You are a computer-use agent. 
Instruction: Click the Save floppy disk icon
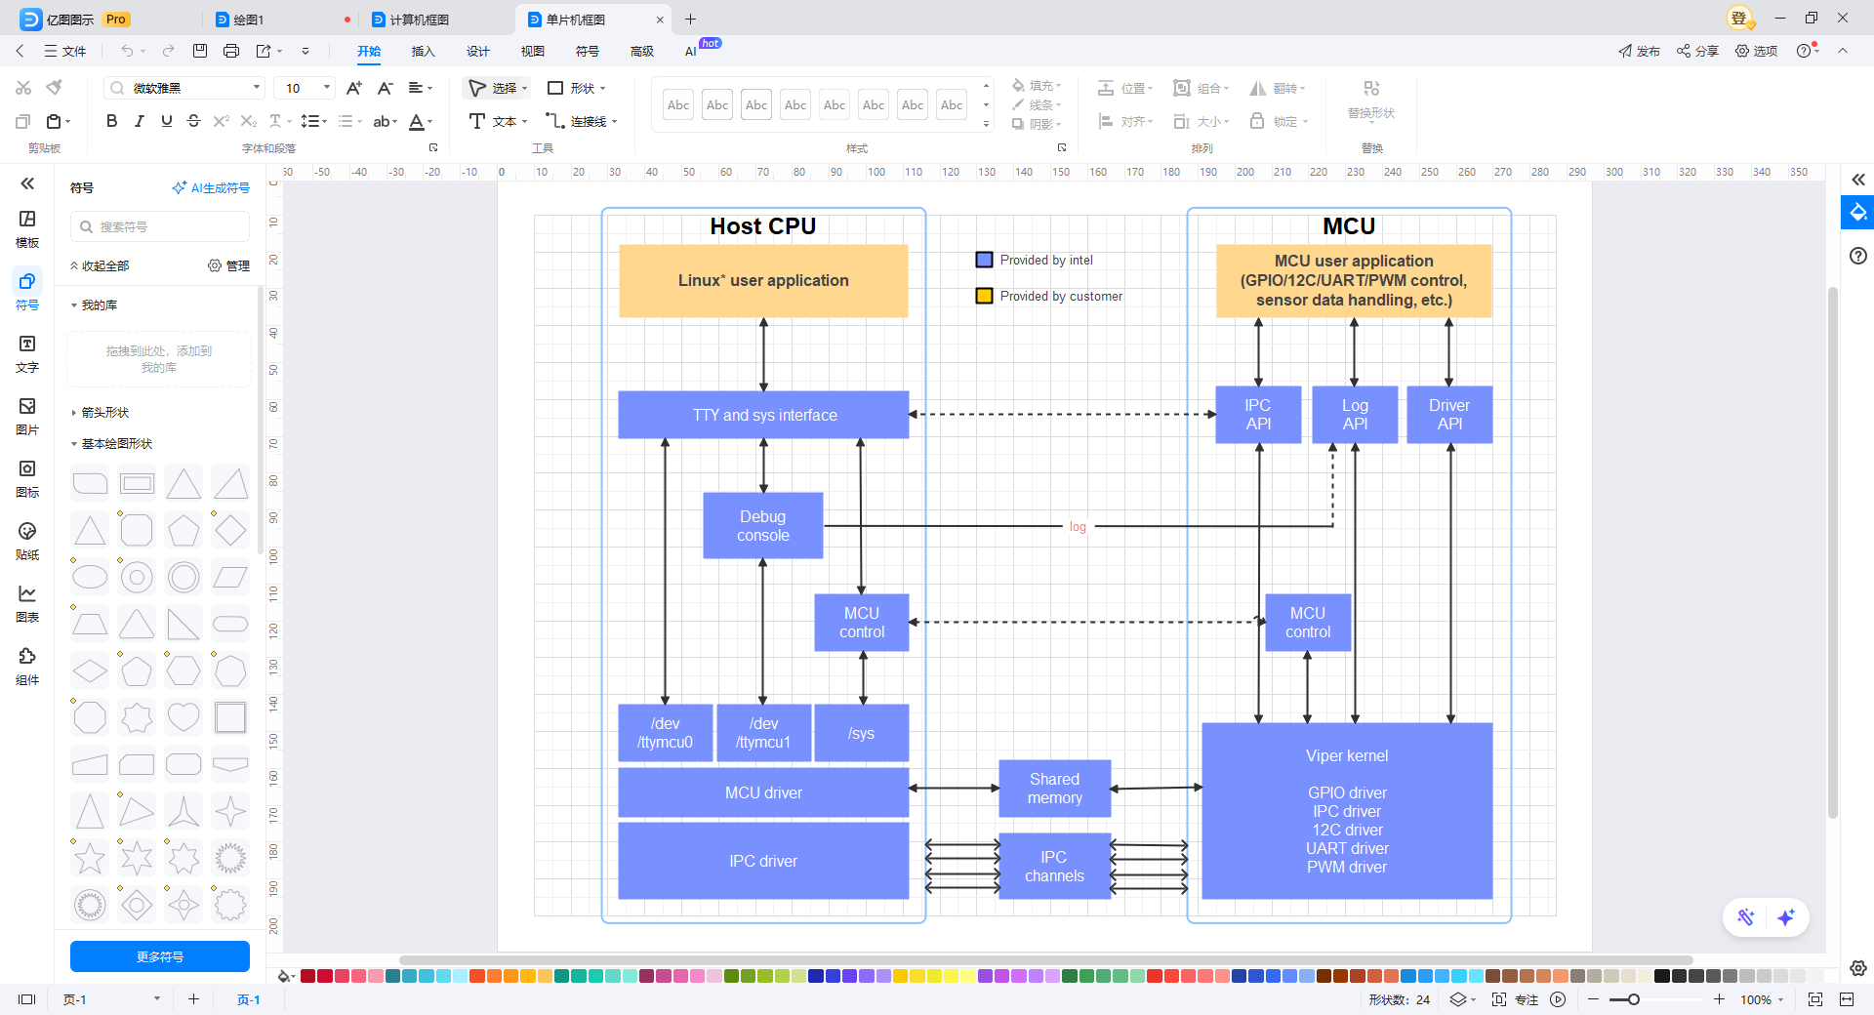tap(200, 51)
